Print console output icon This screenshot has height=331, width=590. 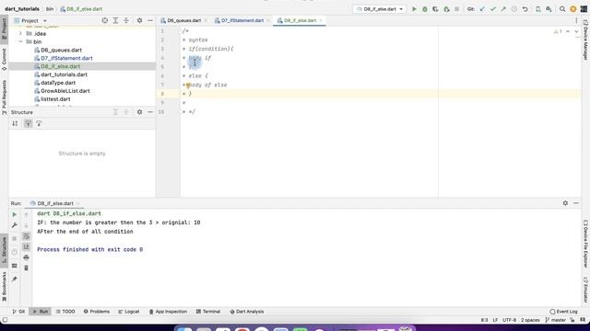pos(26,257)
